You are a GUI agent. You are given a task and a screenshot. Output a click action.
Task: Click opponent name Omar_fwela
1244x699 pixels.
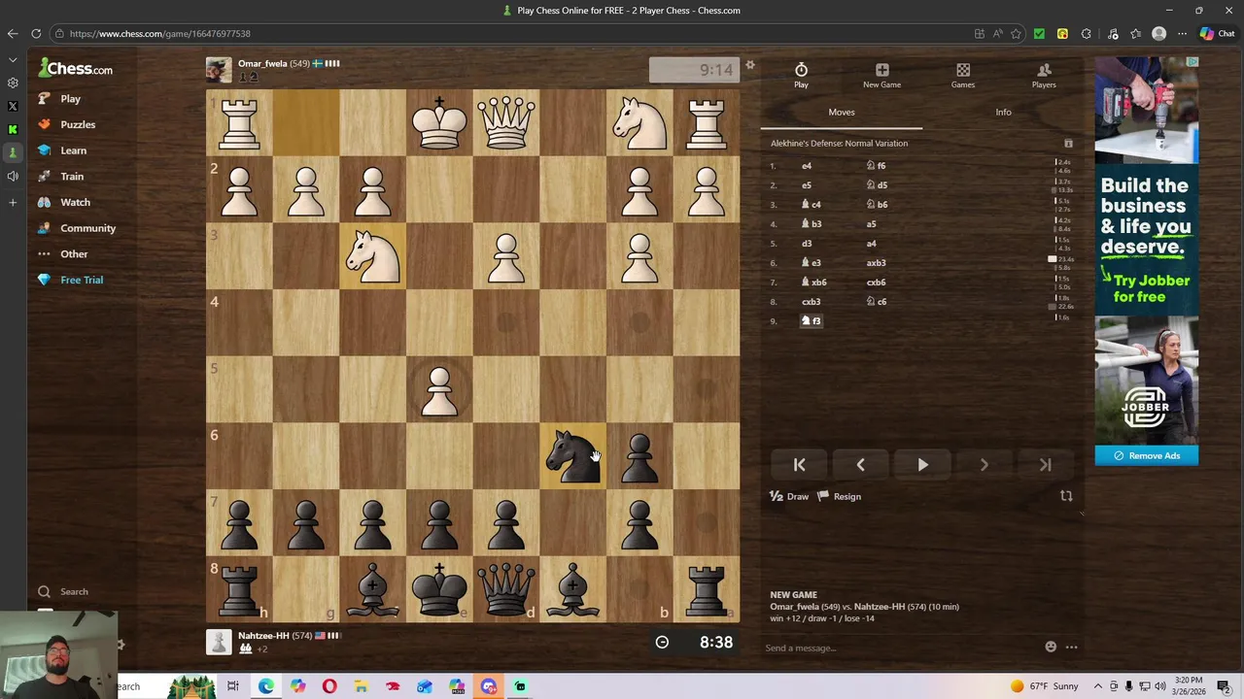click(x=262, y=63)
